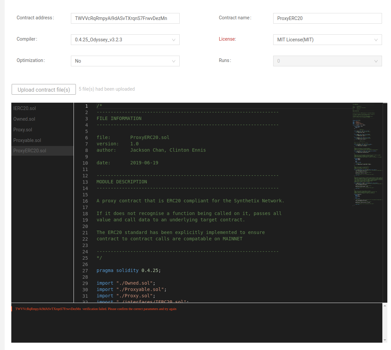Image resolution: width=391 pixels, height=350 pixels.
Task: Click the verification failed error message
Action: click(x=96, y=309)
